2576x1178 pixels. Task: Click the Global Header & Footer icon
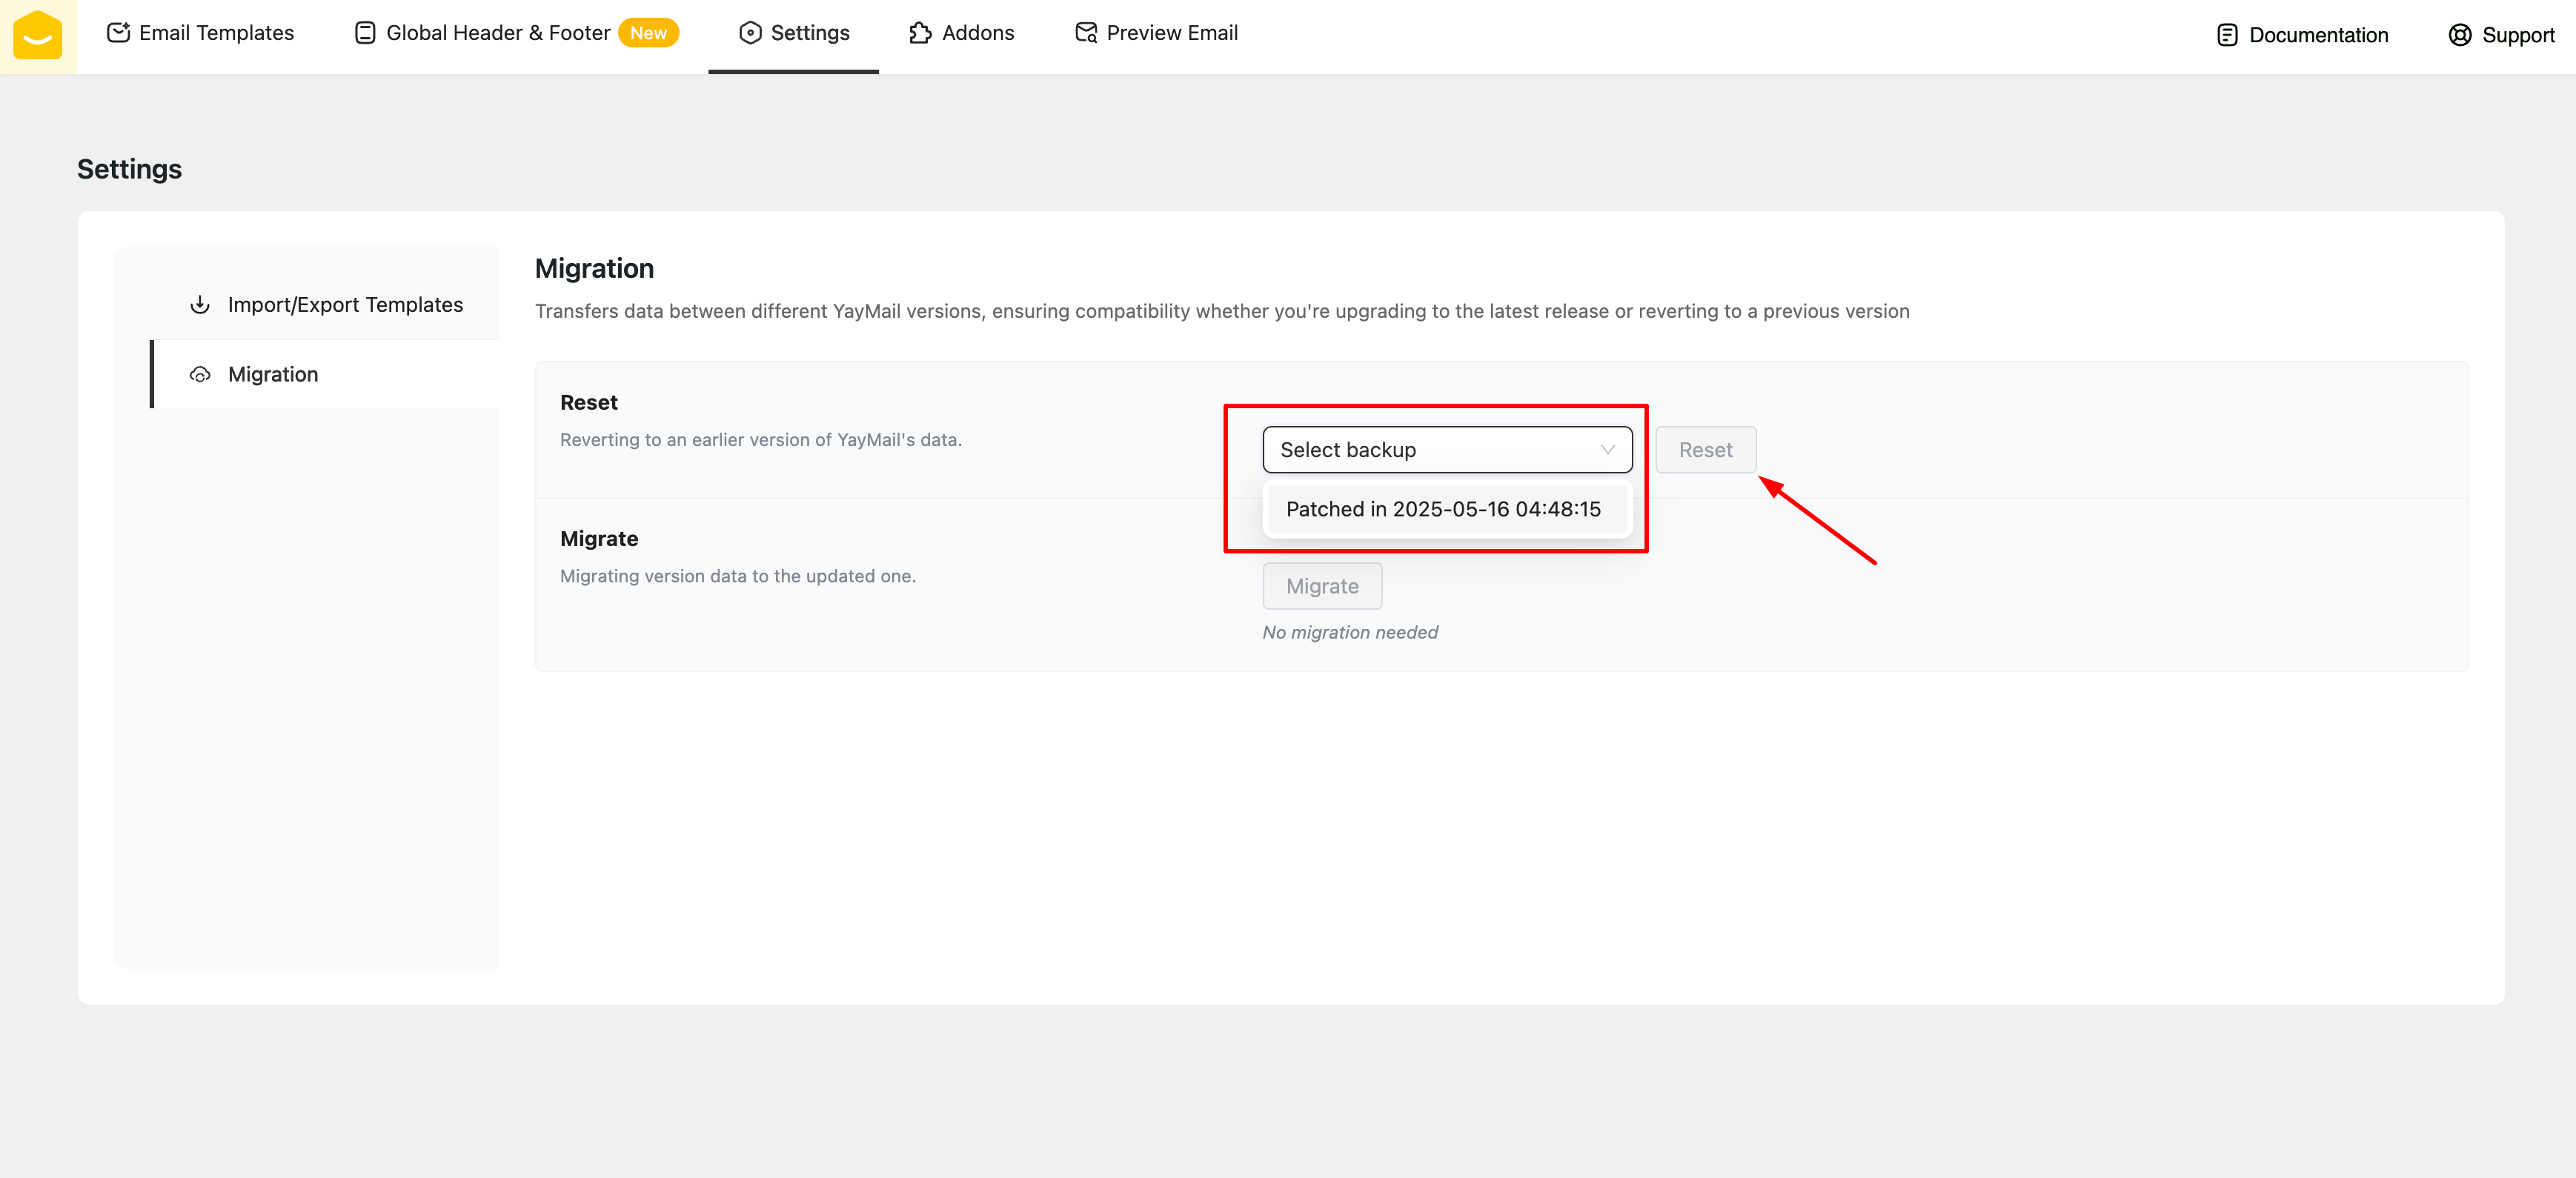coord(365,33)
